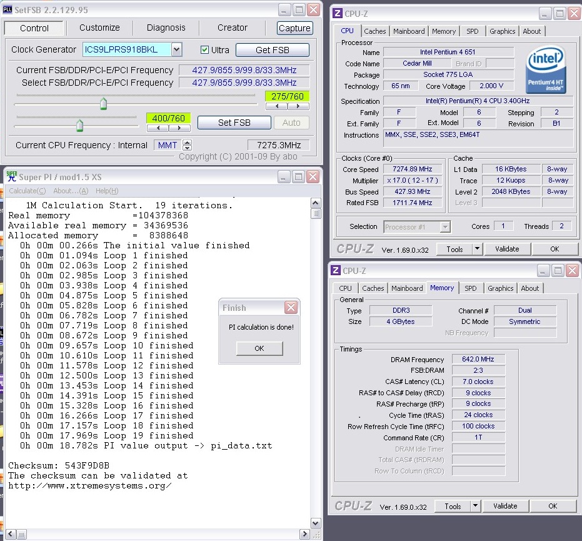Click the Set FSB button

coord(234,123)
